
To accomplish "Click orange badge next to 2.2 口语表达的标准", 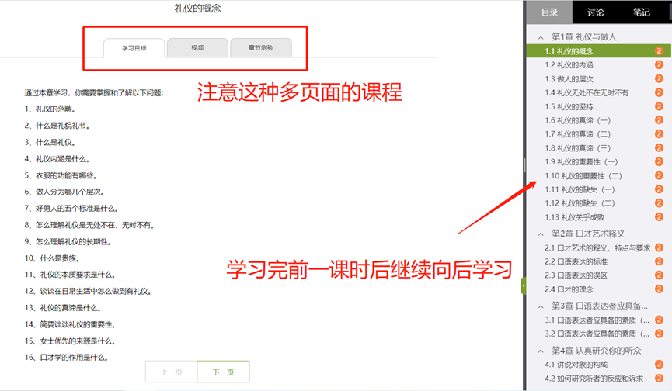I will tap(659, 261).
